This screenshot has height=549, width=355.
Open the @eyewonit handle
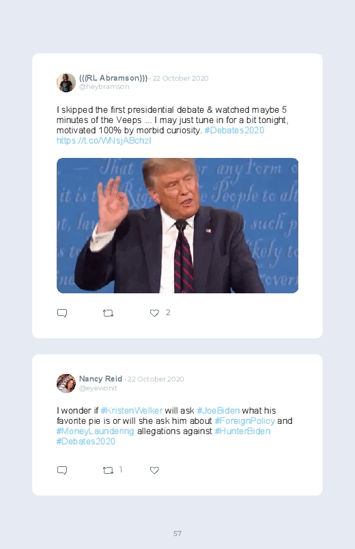tap(98, 388)
